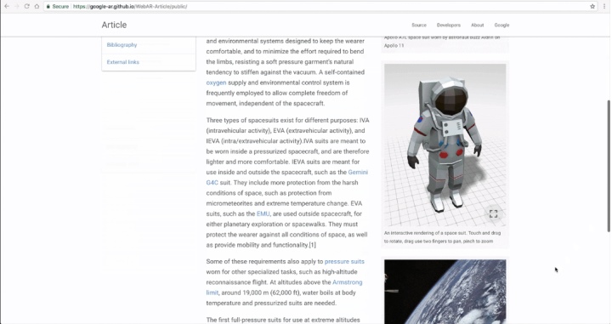Open the External links sidebar item
The width and height of the screenshot is (612, 324).
(x=123, y=62)
